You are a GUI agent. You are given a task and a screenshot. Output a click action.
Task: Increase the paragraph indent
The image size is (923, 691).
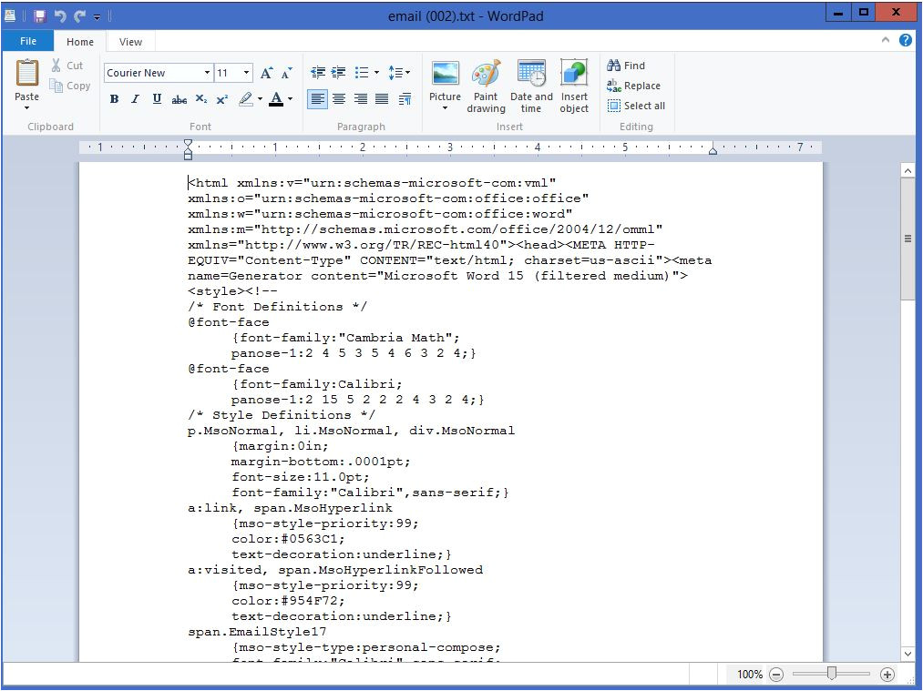pyautogui.click(x=338, y=73)
